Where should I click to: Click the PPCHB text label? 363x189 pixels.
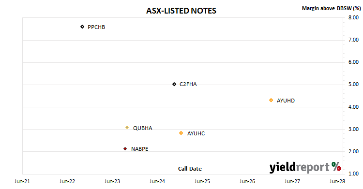96,27
